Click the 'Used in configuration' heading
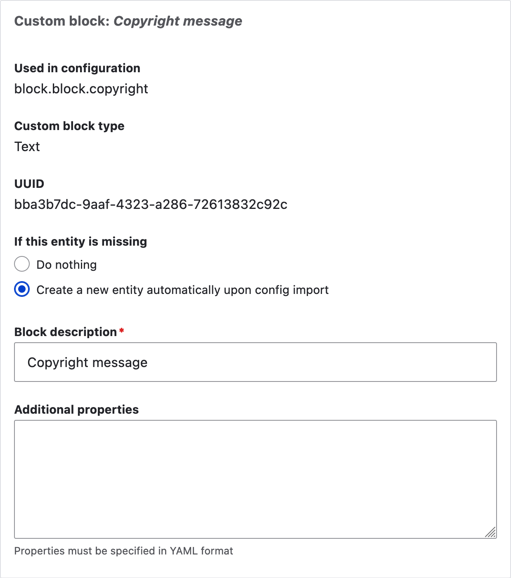This screenshot has height=578, width=511. coord(77,68)
